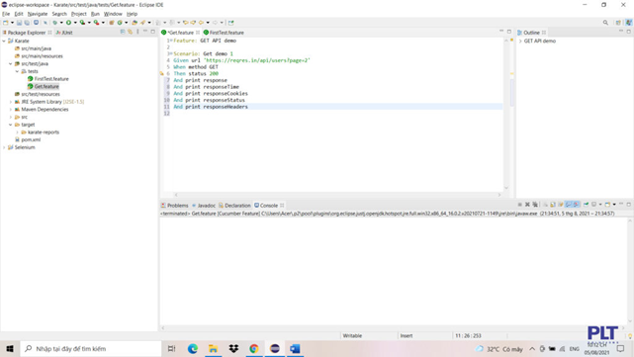Switch to the Problems tab

click(175, 206)
